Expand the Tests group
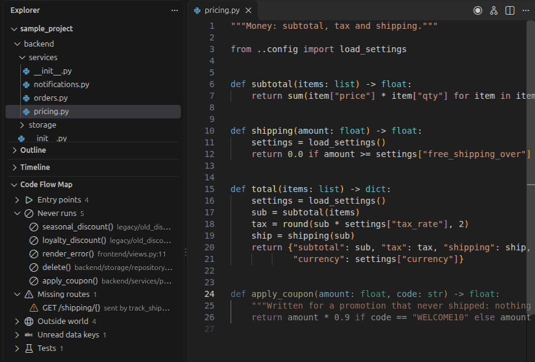Image resolution: width=535 pixels, height=362 pixels. 17,349
